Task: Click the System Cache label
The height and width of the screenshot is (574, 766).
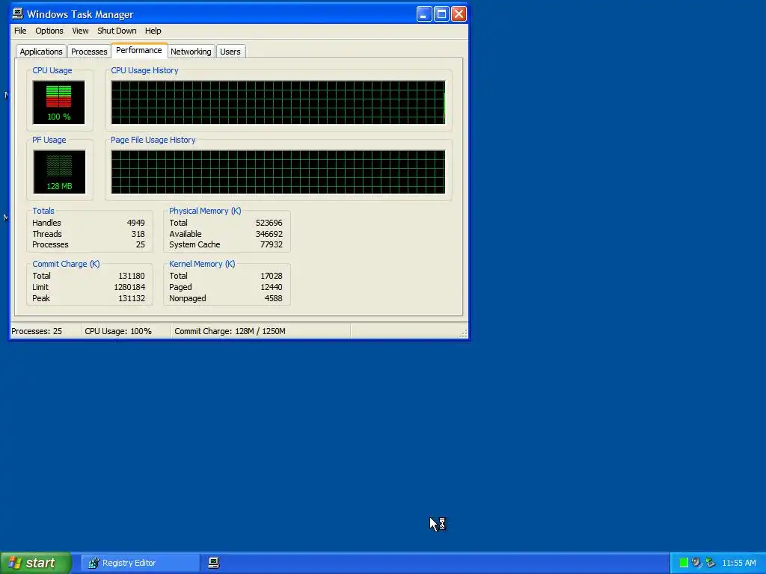Action: (x=194, y=244)
